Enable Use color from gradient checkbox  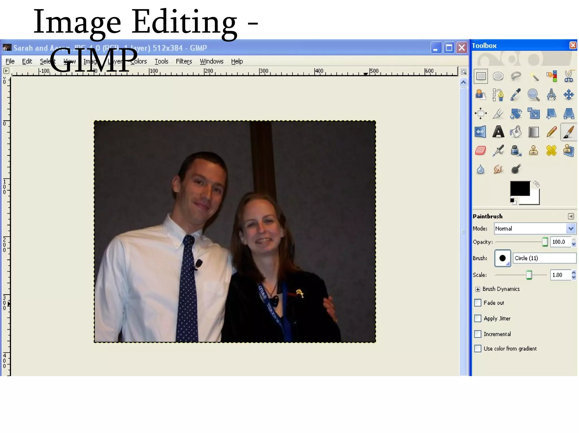pos(478,348)
